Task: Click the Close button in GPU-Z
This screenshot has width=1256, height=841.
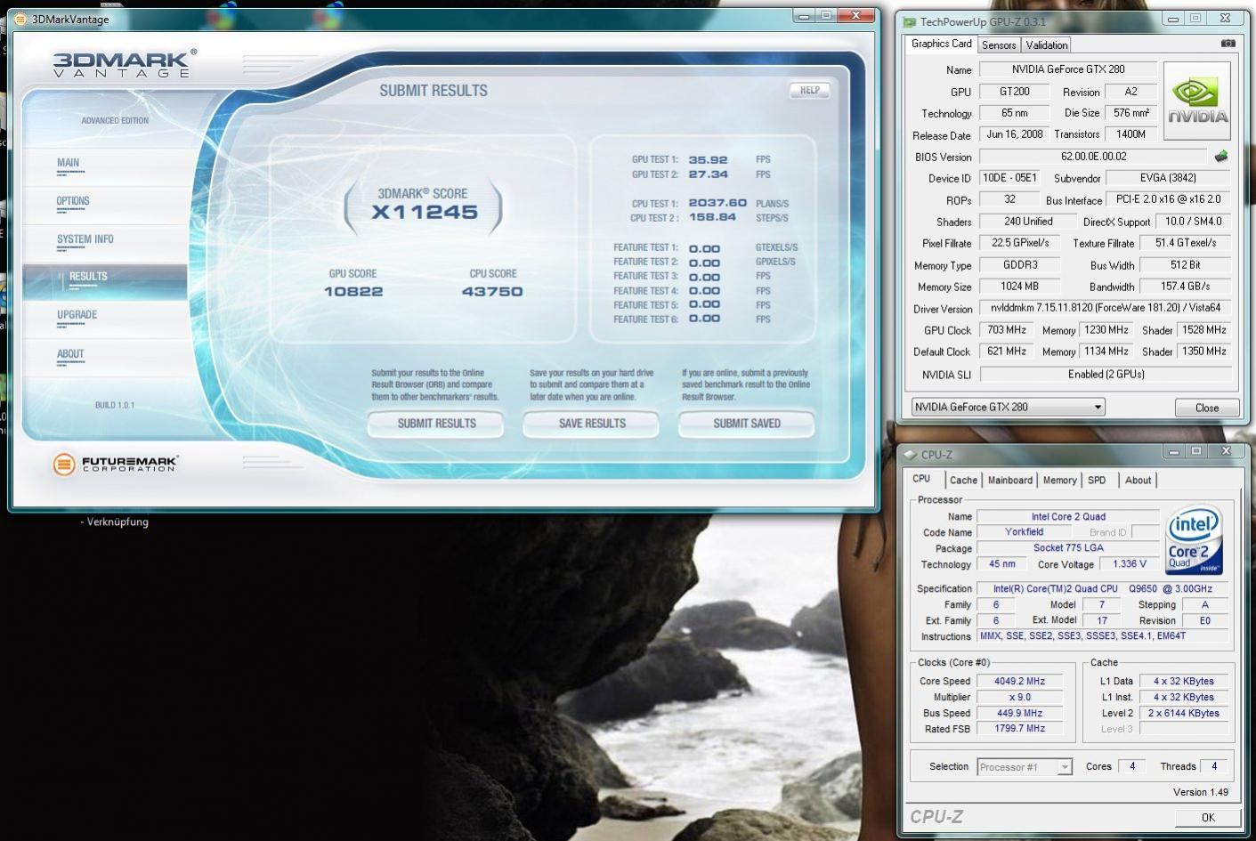Action: coord(1207,408)
